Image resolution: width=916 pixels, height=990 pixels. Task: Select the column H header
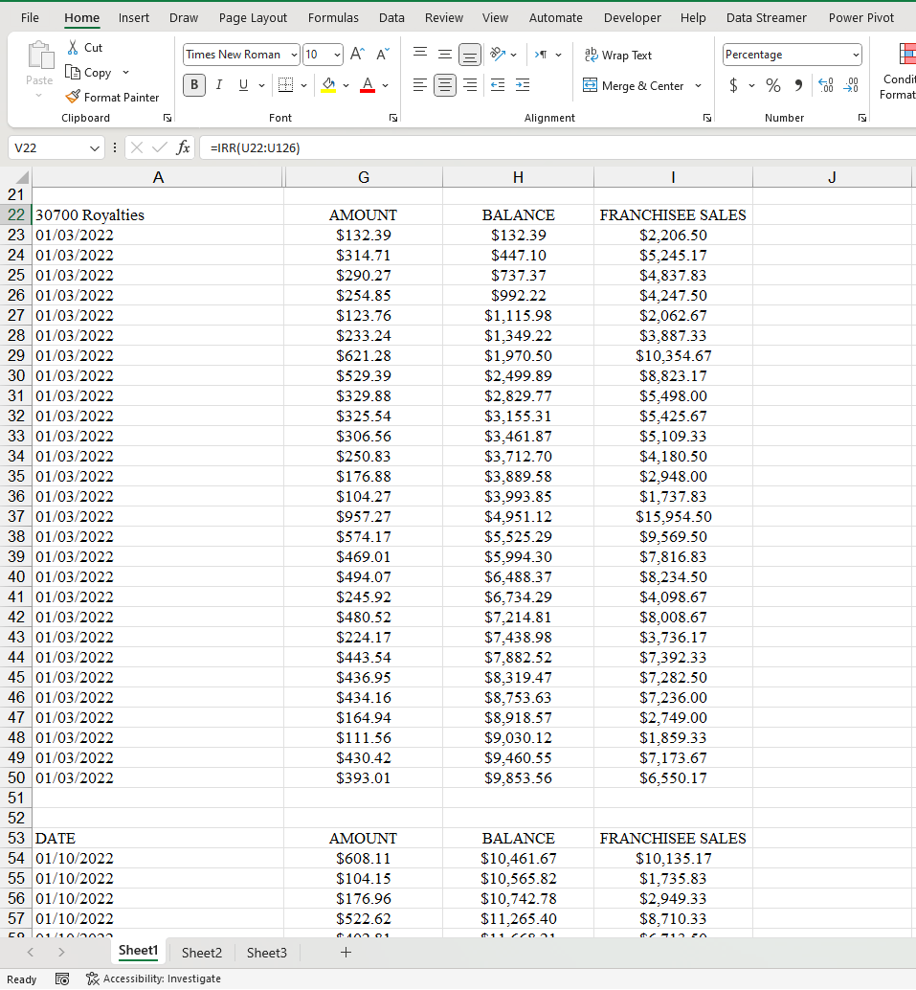518,177
